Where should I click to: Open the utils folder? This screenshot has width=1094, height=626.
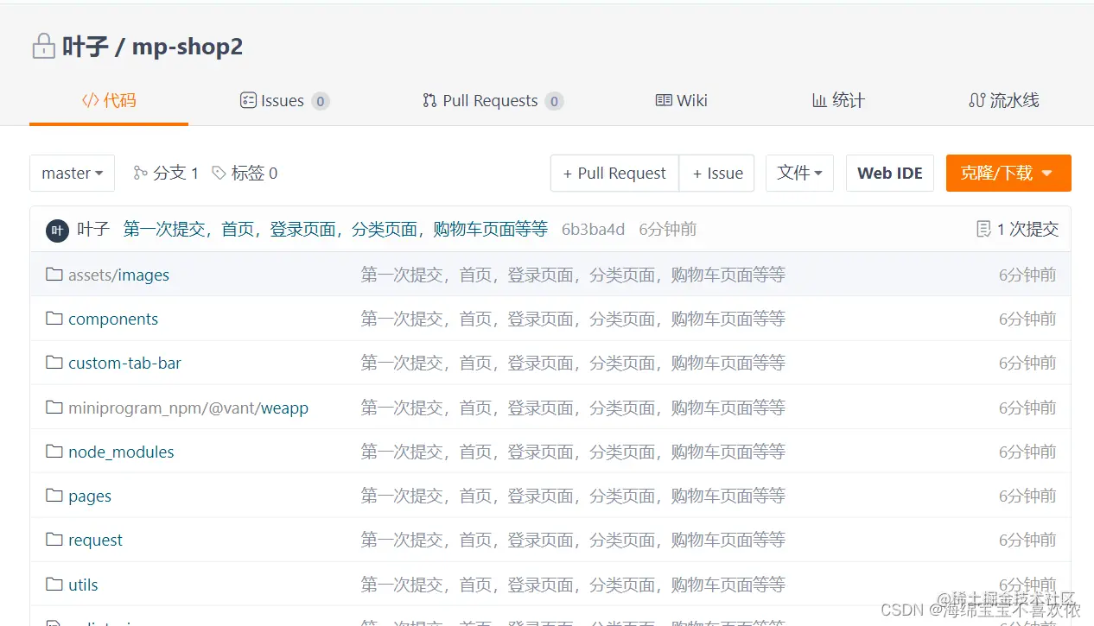coord(83,585)
